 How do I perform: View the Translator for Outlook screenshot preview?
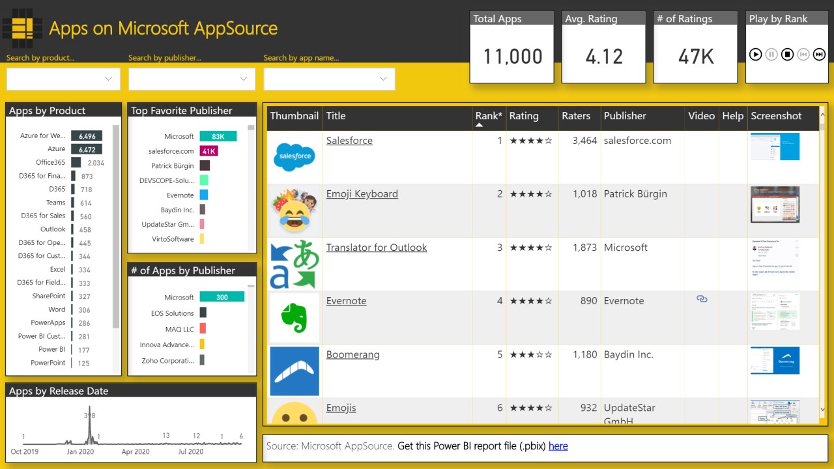pos(775,259)
